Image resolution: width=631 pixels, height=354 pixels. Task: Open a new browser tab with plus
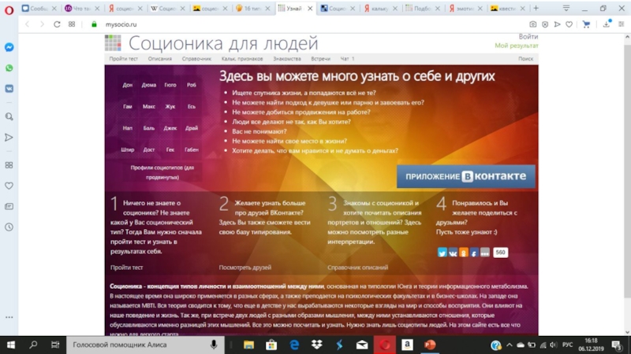coord(536,9)
